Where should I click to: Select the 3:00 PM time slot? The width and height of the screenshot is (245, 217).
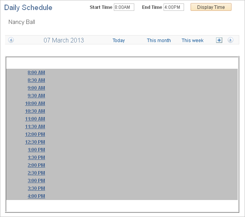[x=36, y=181]
